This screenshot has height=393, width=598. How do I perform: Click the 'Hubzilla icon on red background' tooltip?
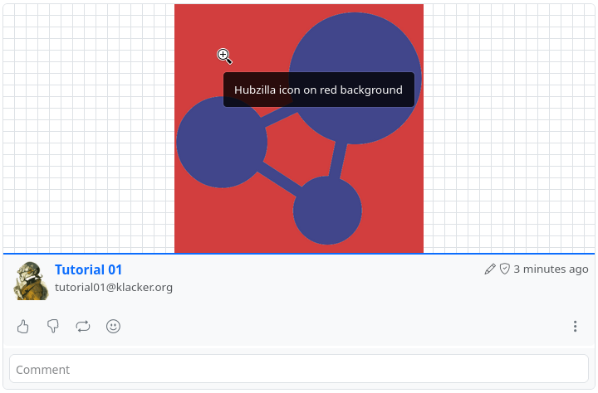[318, 90]
